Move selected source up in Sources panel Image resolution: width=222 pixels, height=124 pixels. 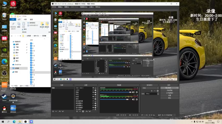tap(87, 111)
